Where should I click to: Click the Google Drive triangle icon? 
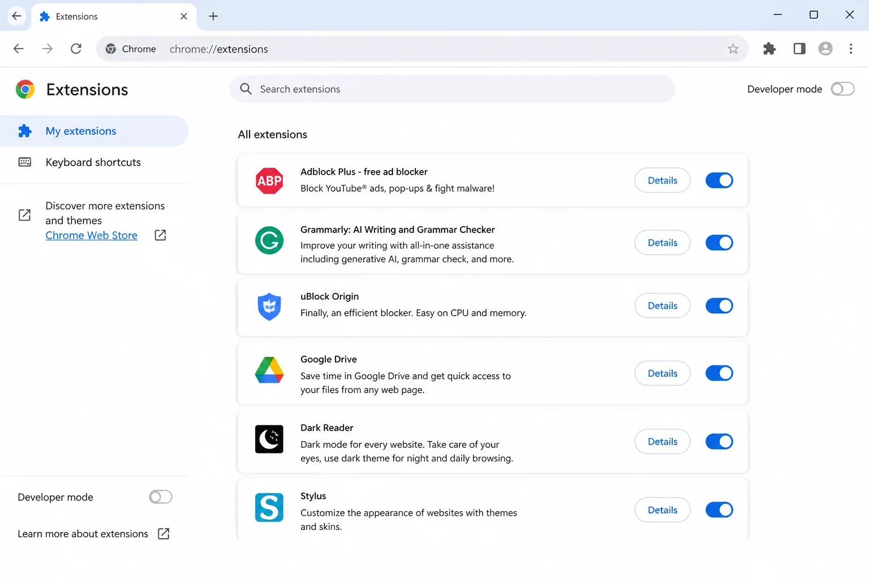[269, 370]
